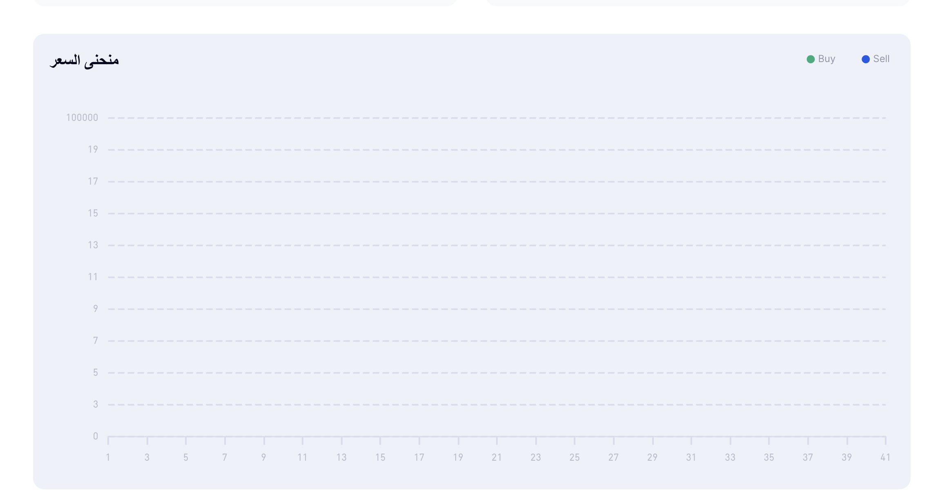Click the y-axis label 11

tap(93, 277)
